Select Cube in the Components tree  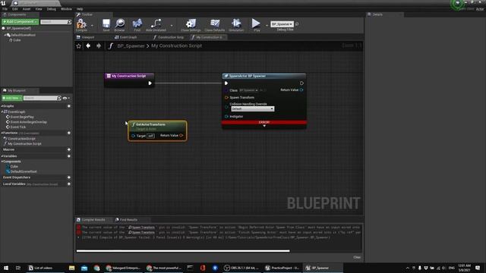pyautogui.click(x=17, y=40)
